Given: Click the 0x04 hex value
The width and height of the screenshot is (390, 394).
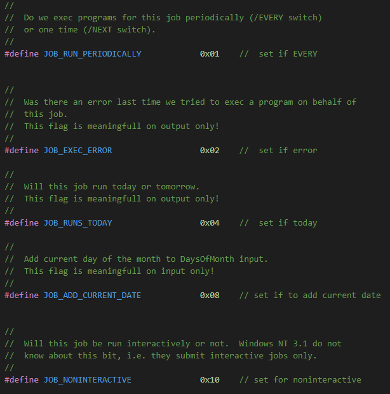Looking at the screenshot, I should pyautogui.click(x=210, y=223).
